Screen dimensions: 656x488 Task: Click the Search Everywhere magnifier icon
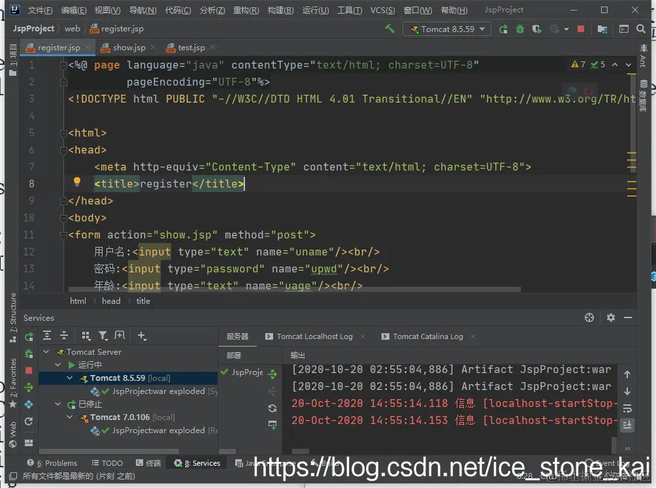coord(640,29)
